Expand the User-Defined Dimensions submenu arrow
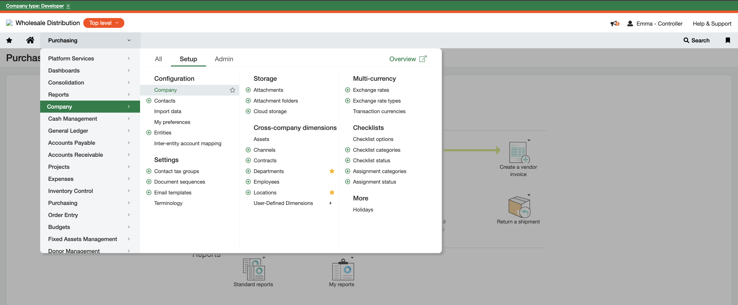The height and width of the screenshot is (305, 738). [x=330, y=203]
